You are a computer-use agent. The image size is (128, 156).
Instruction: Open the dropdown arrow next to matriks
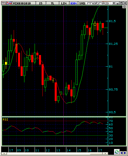coord(114,3)
